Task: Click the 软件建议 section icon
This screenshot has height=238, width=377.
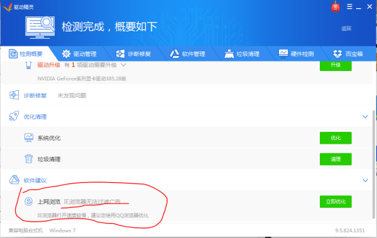Action: click(x=14, y=180)
